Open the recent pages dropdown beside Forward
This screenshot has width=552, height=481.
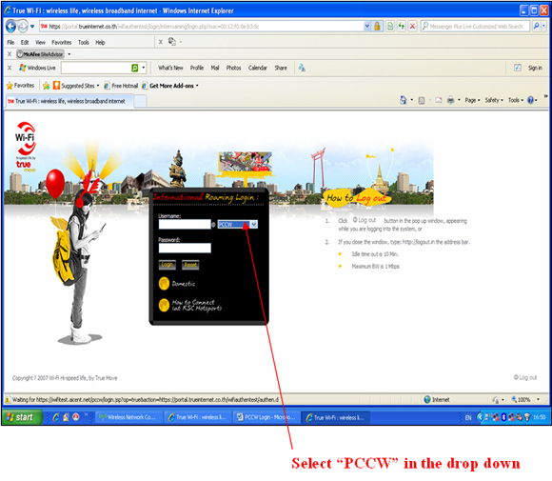[x=32, y=26]
